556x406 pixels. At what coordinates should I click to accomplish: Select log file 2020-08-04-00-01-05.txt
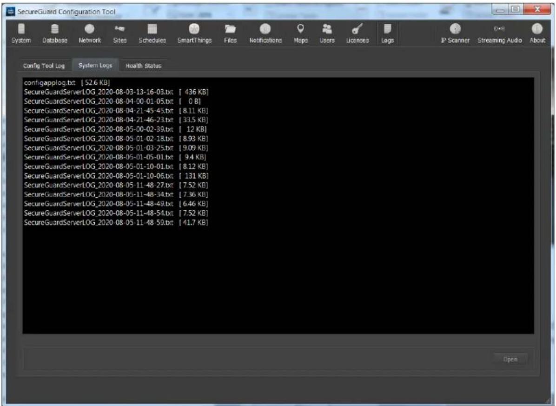[113, 101]
